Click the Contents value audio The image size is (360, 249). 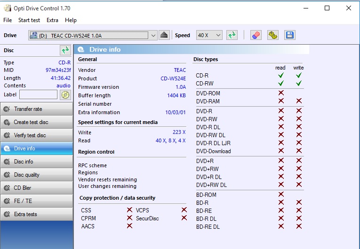pyautogui.click(x=64, y=86)
